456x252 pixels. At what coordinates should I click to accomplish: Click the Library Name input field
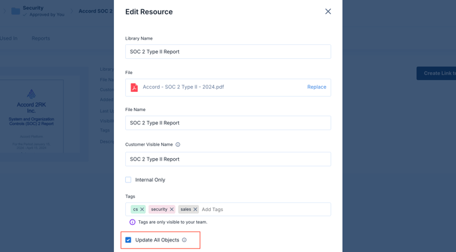(x=228, y=52)
